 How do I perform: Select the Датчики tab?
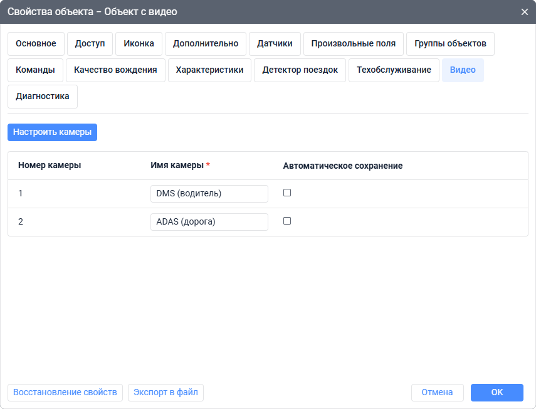(275, 44)
